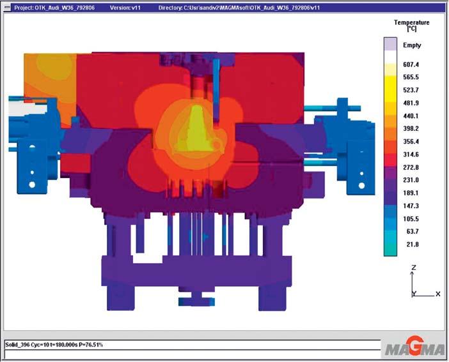
Task: Click the MAGMA logo
Action: pyautogui.click(x=414, y=347)
